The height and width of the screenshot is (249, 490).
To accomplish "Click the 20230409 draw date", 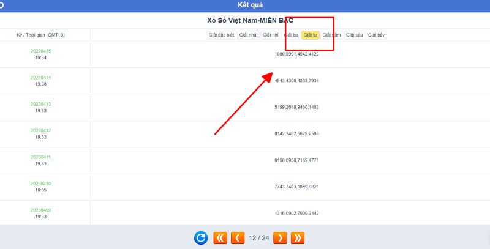I will pos(41,210).
